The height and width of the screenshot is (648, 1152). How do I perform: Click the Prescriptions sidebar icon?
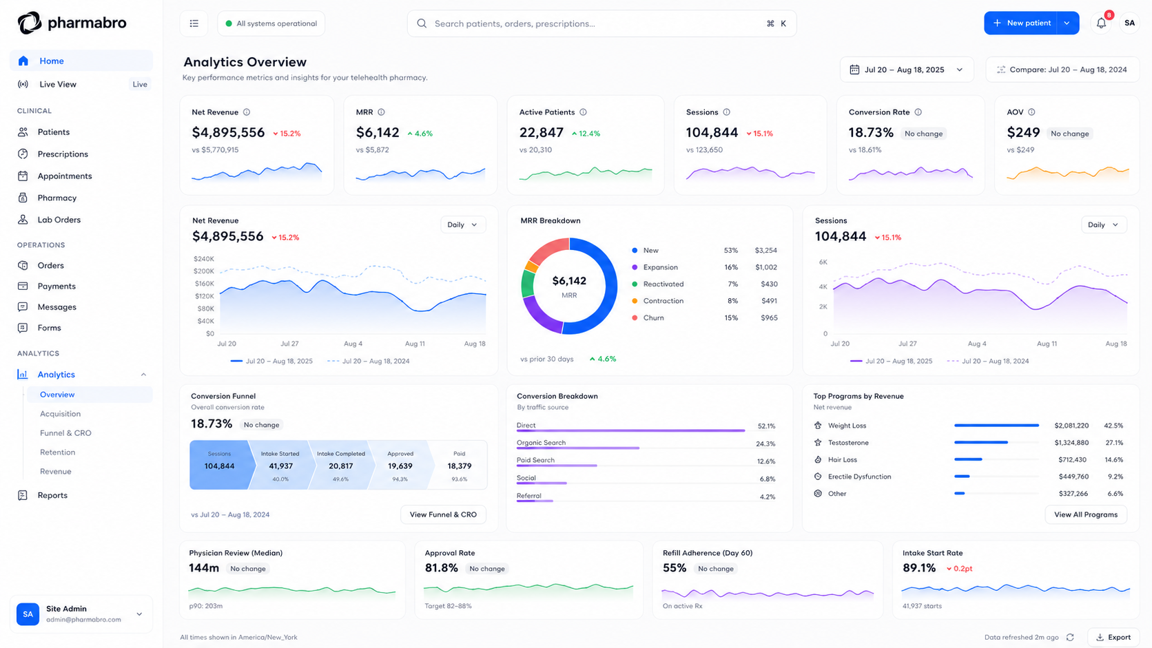point(23,154)
